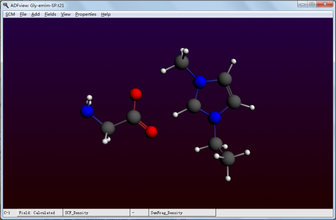The image size is (336, 220).
Task: Minimize the ADFview window
Action: [x=302, y=4]
